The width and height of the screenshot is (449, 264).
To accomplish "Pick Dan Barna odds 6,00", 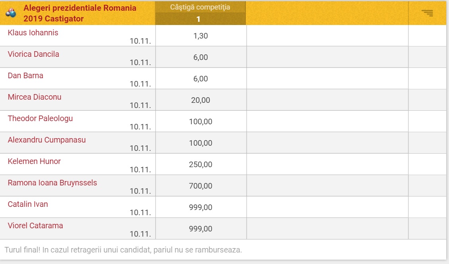I will pos(200,79).
